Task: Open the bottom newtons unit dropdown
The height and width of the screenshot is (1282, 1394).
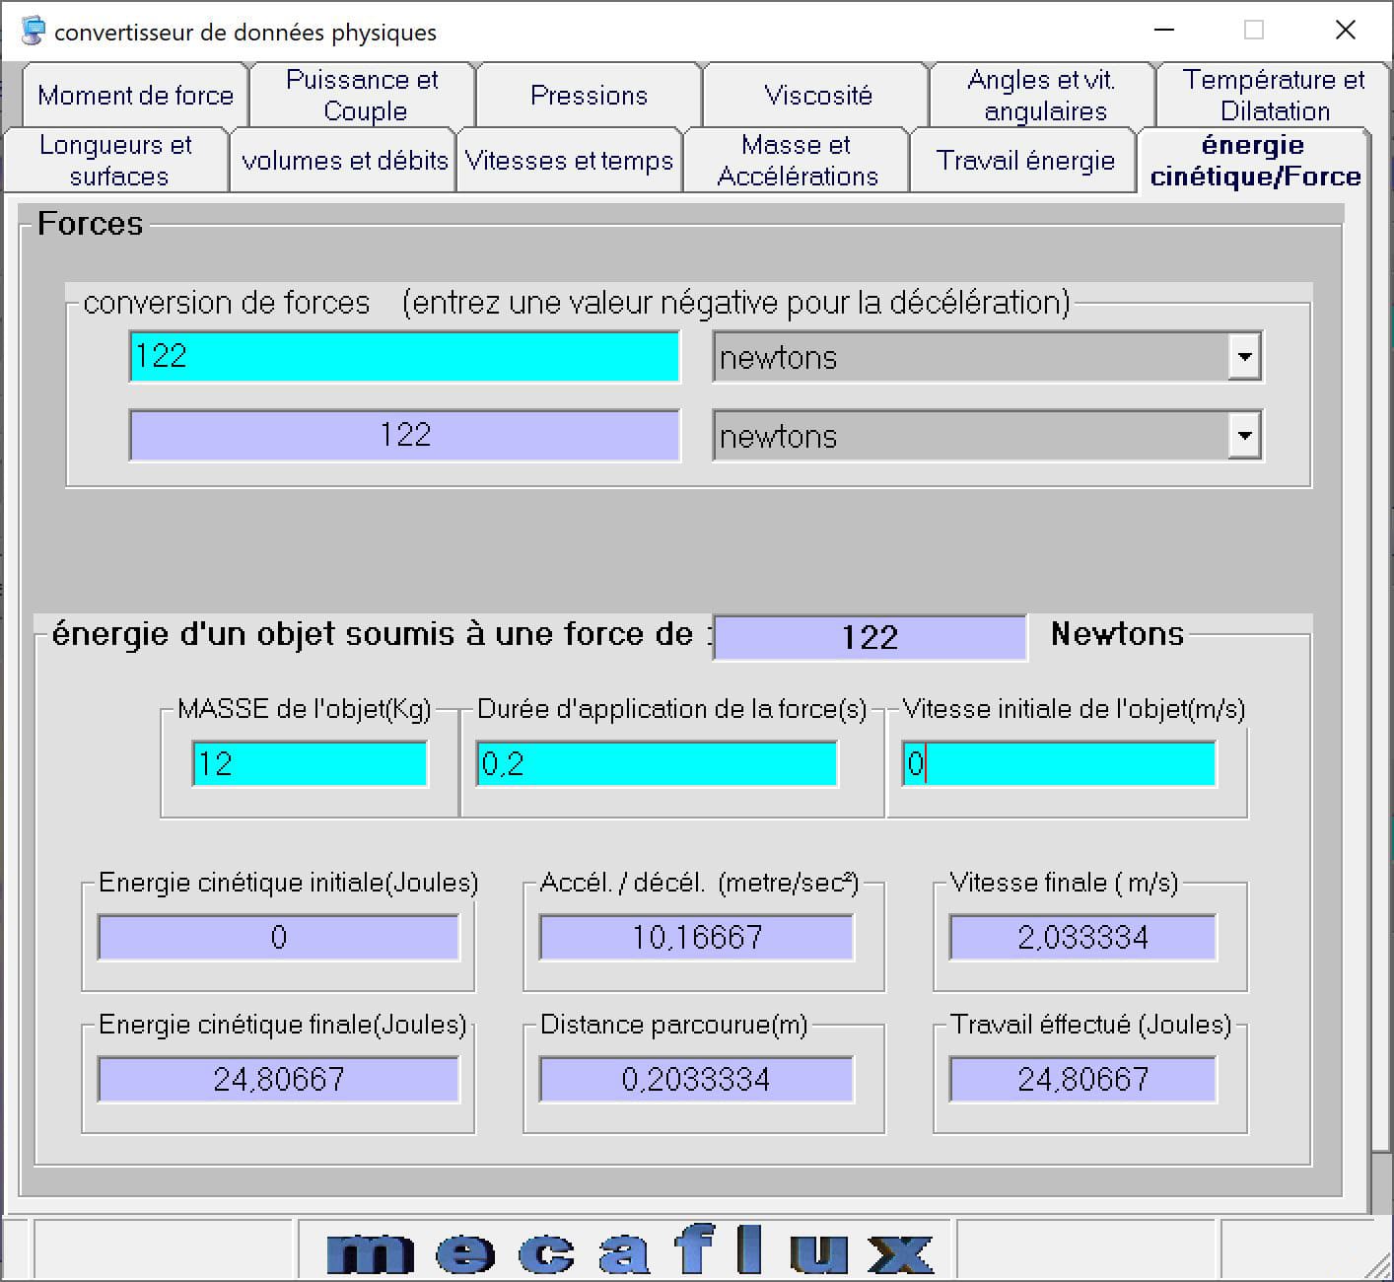Action: [x=1245, y=435]
